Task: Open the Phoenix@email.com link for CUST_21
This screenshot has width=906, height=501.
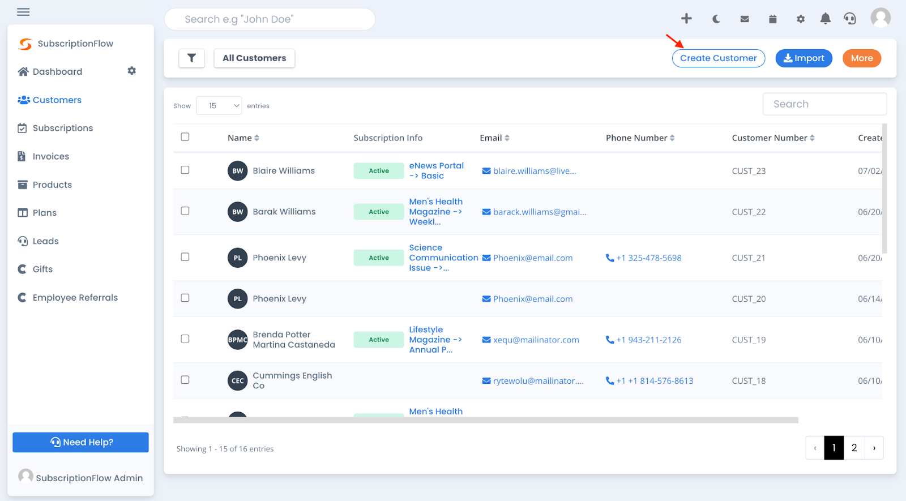Action: pyautogui.click(x=532, y=258)
